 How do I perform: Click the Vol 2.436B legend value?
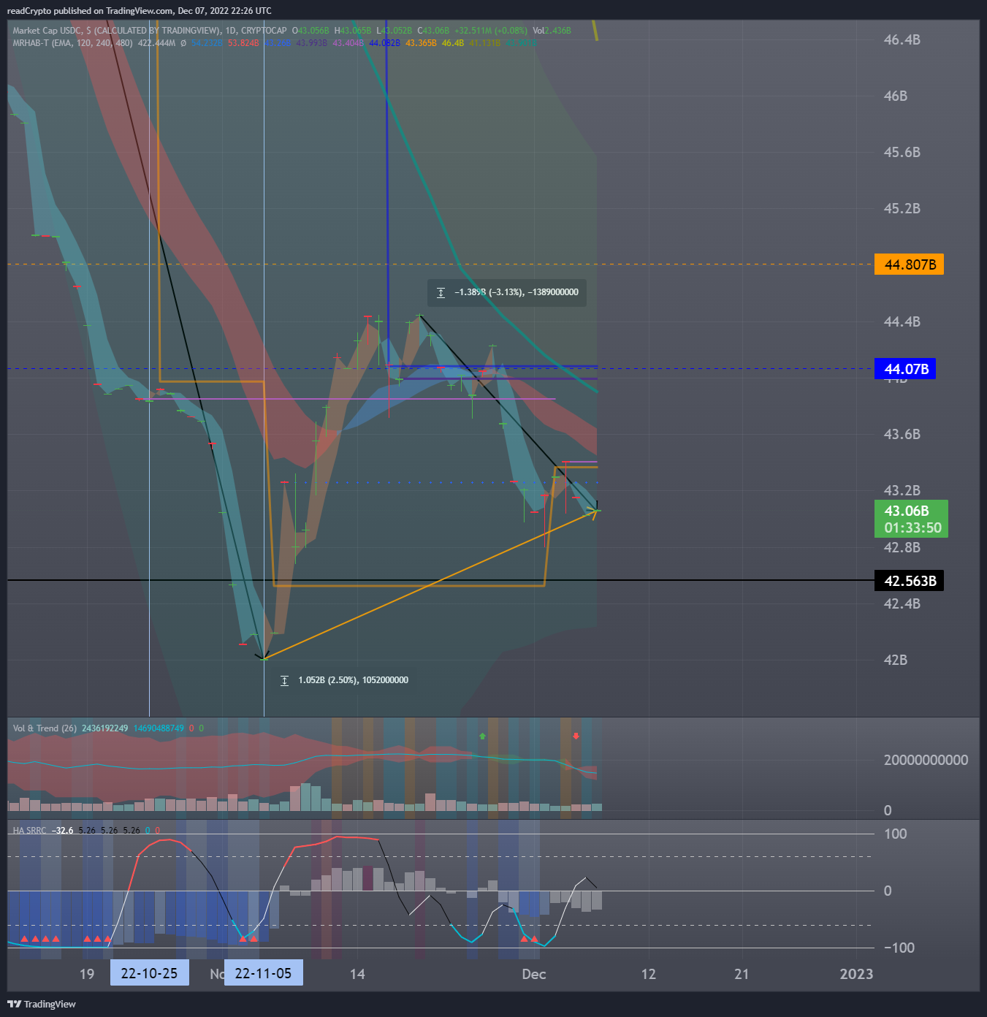coord(552,31)
